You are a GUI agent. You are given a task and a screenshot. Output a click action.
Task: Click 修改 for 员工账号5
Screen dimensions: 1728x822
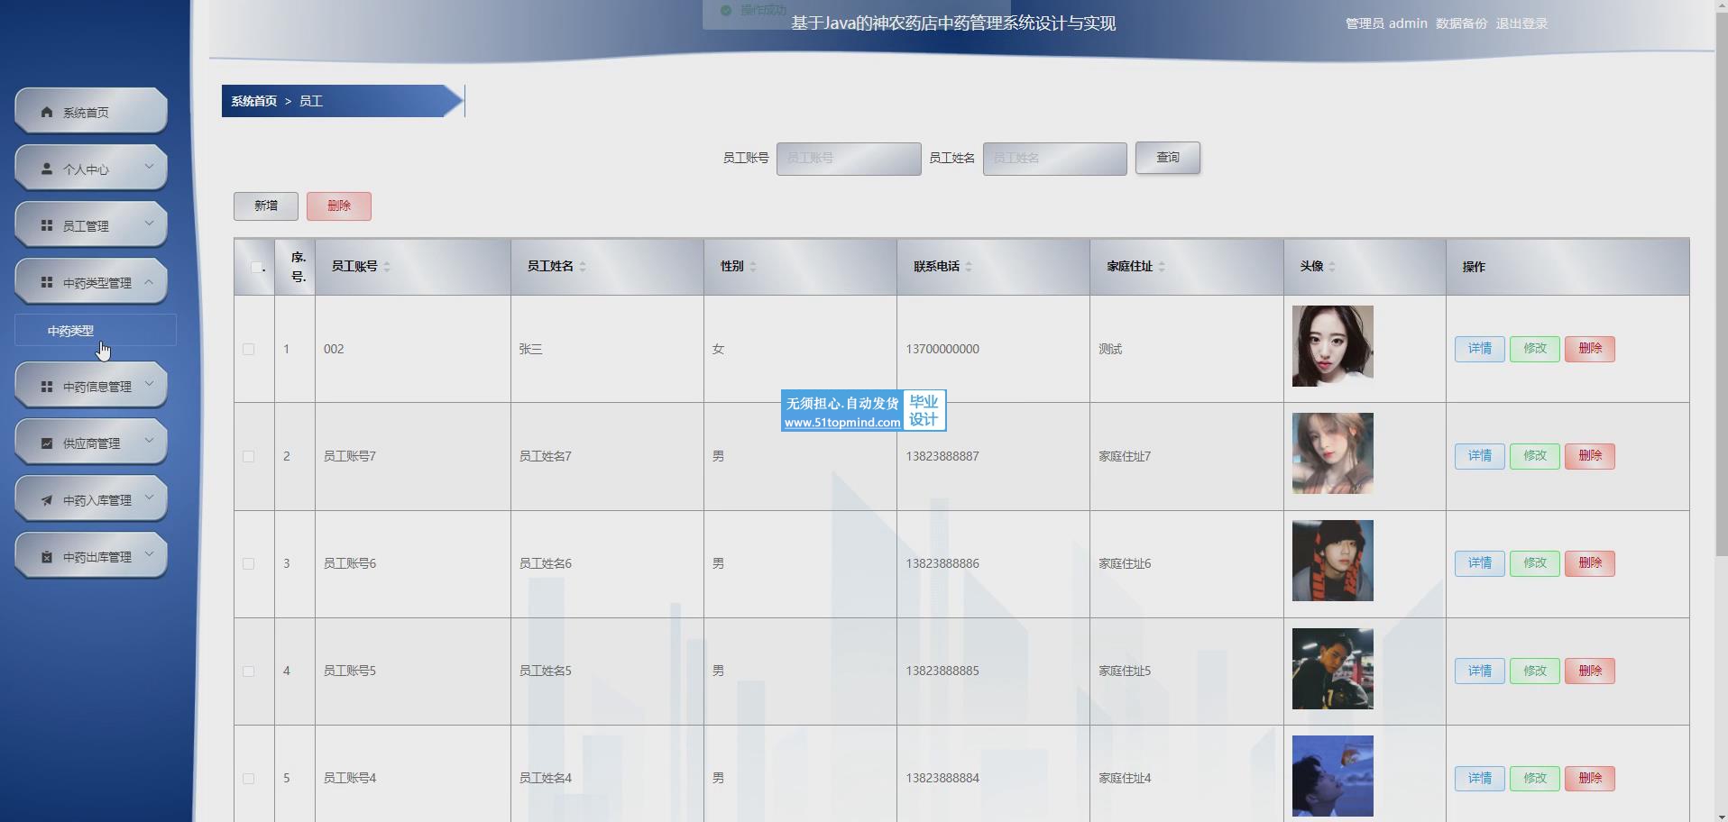[1535, 671]
